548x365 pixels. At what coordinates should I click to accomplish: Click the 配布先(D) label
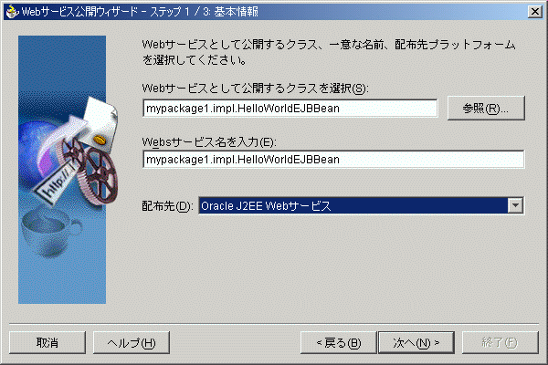(x=167, y=206)
